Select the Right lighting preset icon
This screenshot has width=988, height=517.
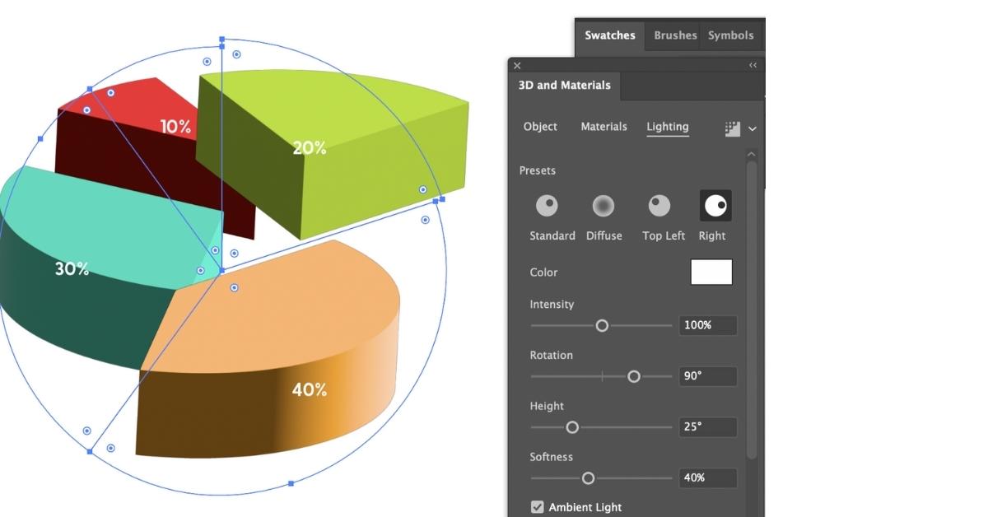click(x=715, y=205)
